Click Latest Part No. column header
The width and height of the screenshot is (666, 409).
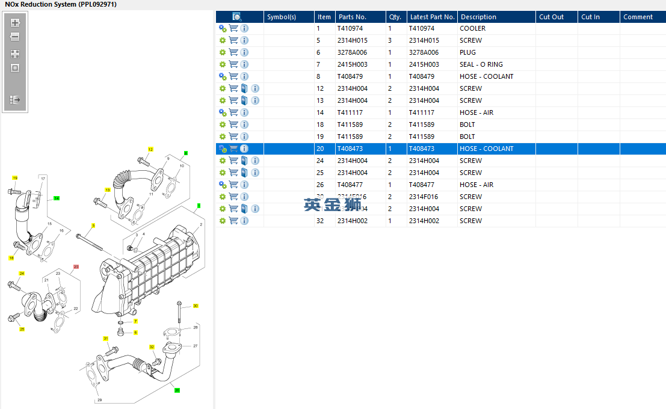[x=432, y=17]
